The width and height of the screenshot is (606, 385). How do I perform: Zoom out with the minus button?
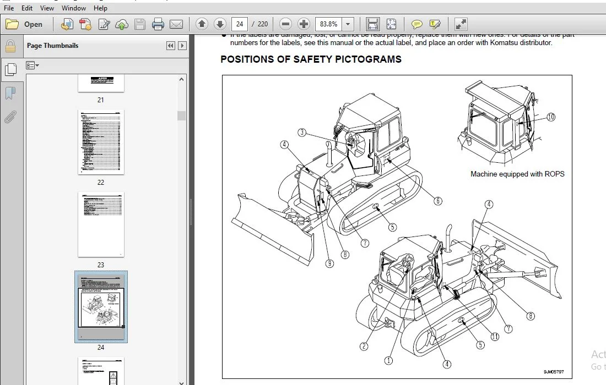point(285,24)
